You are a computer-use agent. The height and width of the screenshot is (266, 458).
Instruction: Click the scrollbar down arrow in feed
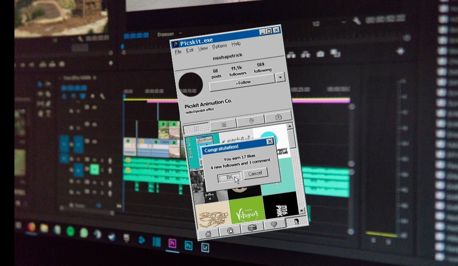pyautogui.click(x=302, y=210)
